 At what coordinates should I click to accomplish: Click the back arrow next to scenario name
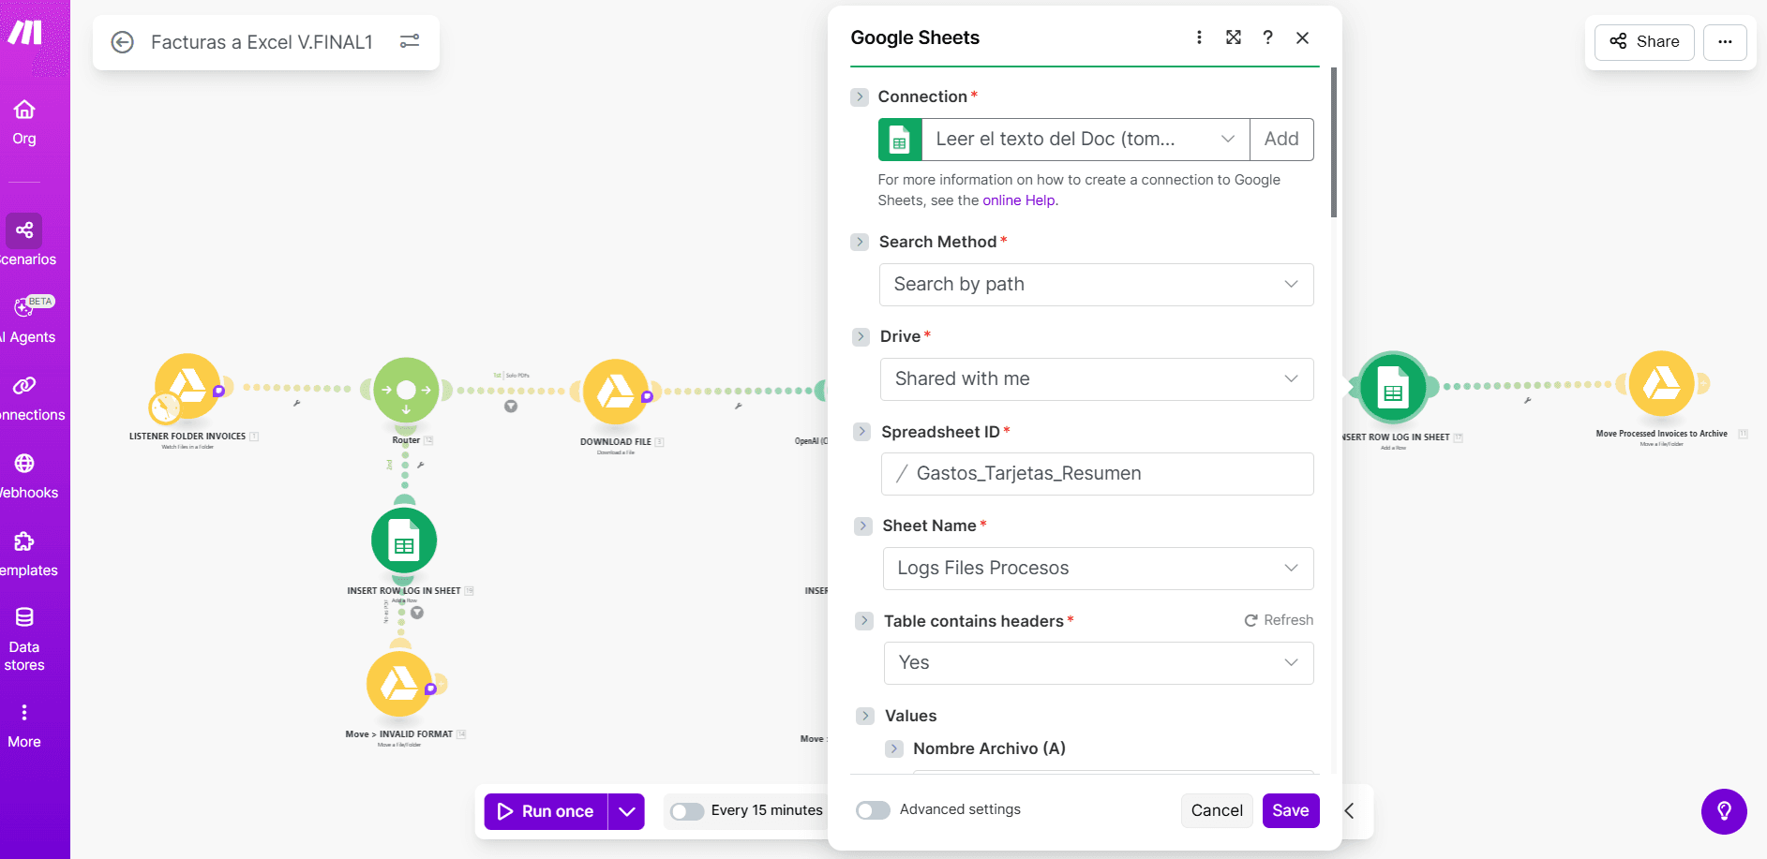tap(122, 42)
